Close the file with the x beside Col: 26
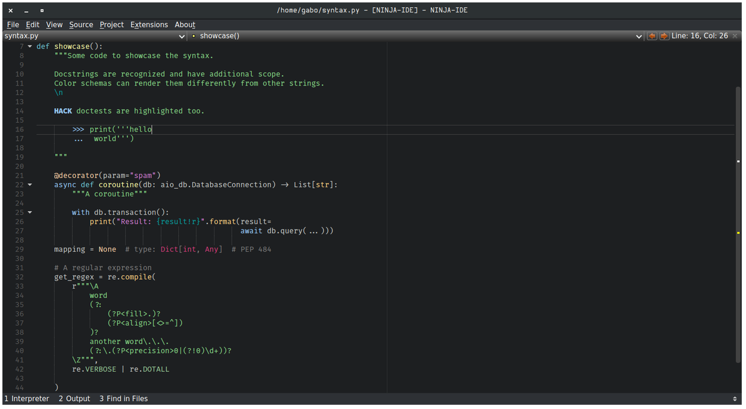The image size is (746, 409). point(735,36)
